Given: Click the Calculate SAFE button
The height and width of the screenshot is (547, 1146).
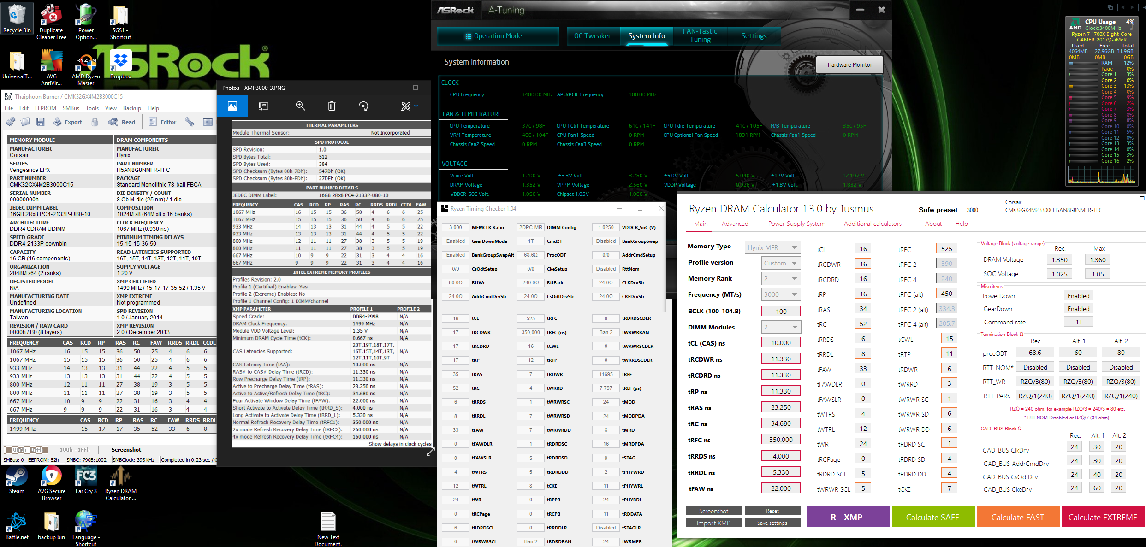Looking at the screenshot, I should pos(932,517).
